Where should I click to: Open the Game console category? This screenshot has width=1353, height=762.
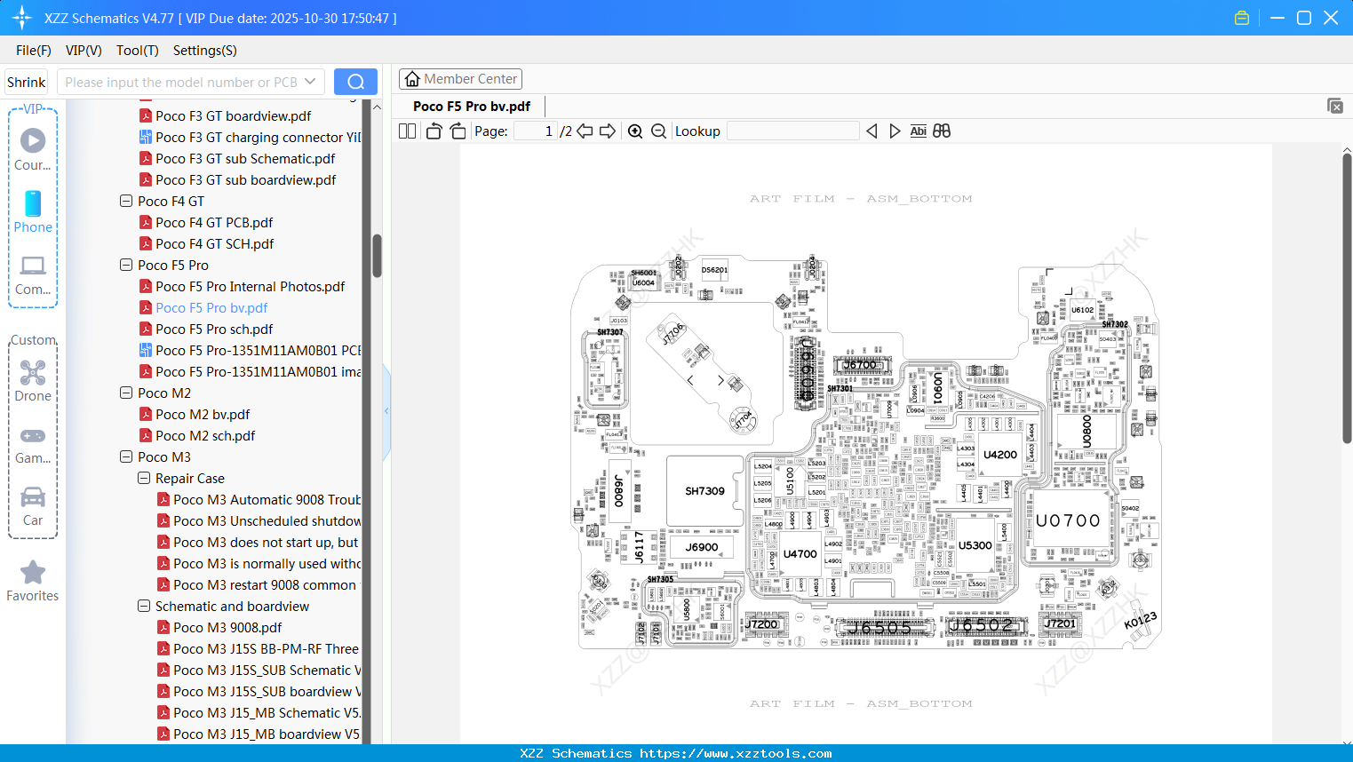point(33,443)
